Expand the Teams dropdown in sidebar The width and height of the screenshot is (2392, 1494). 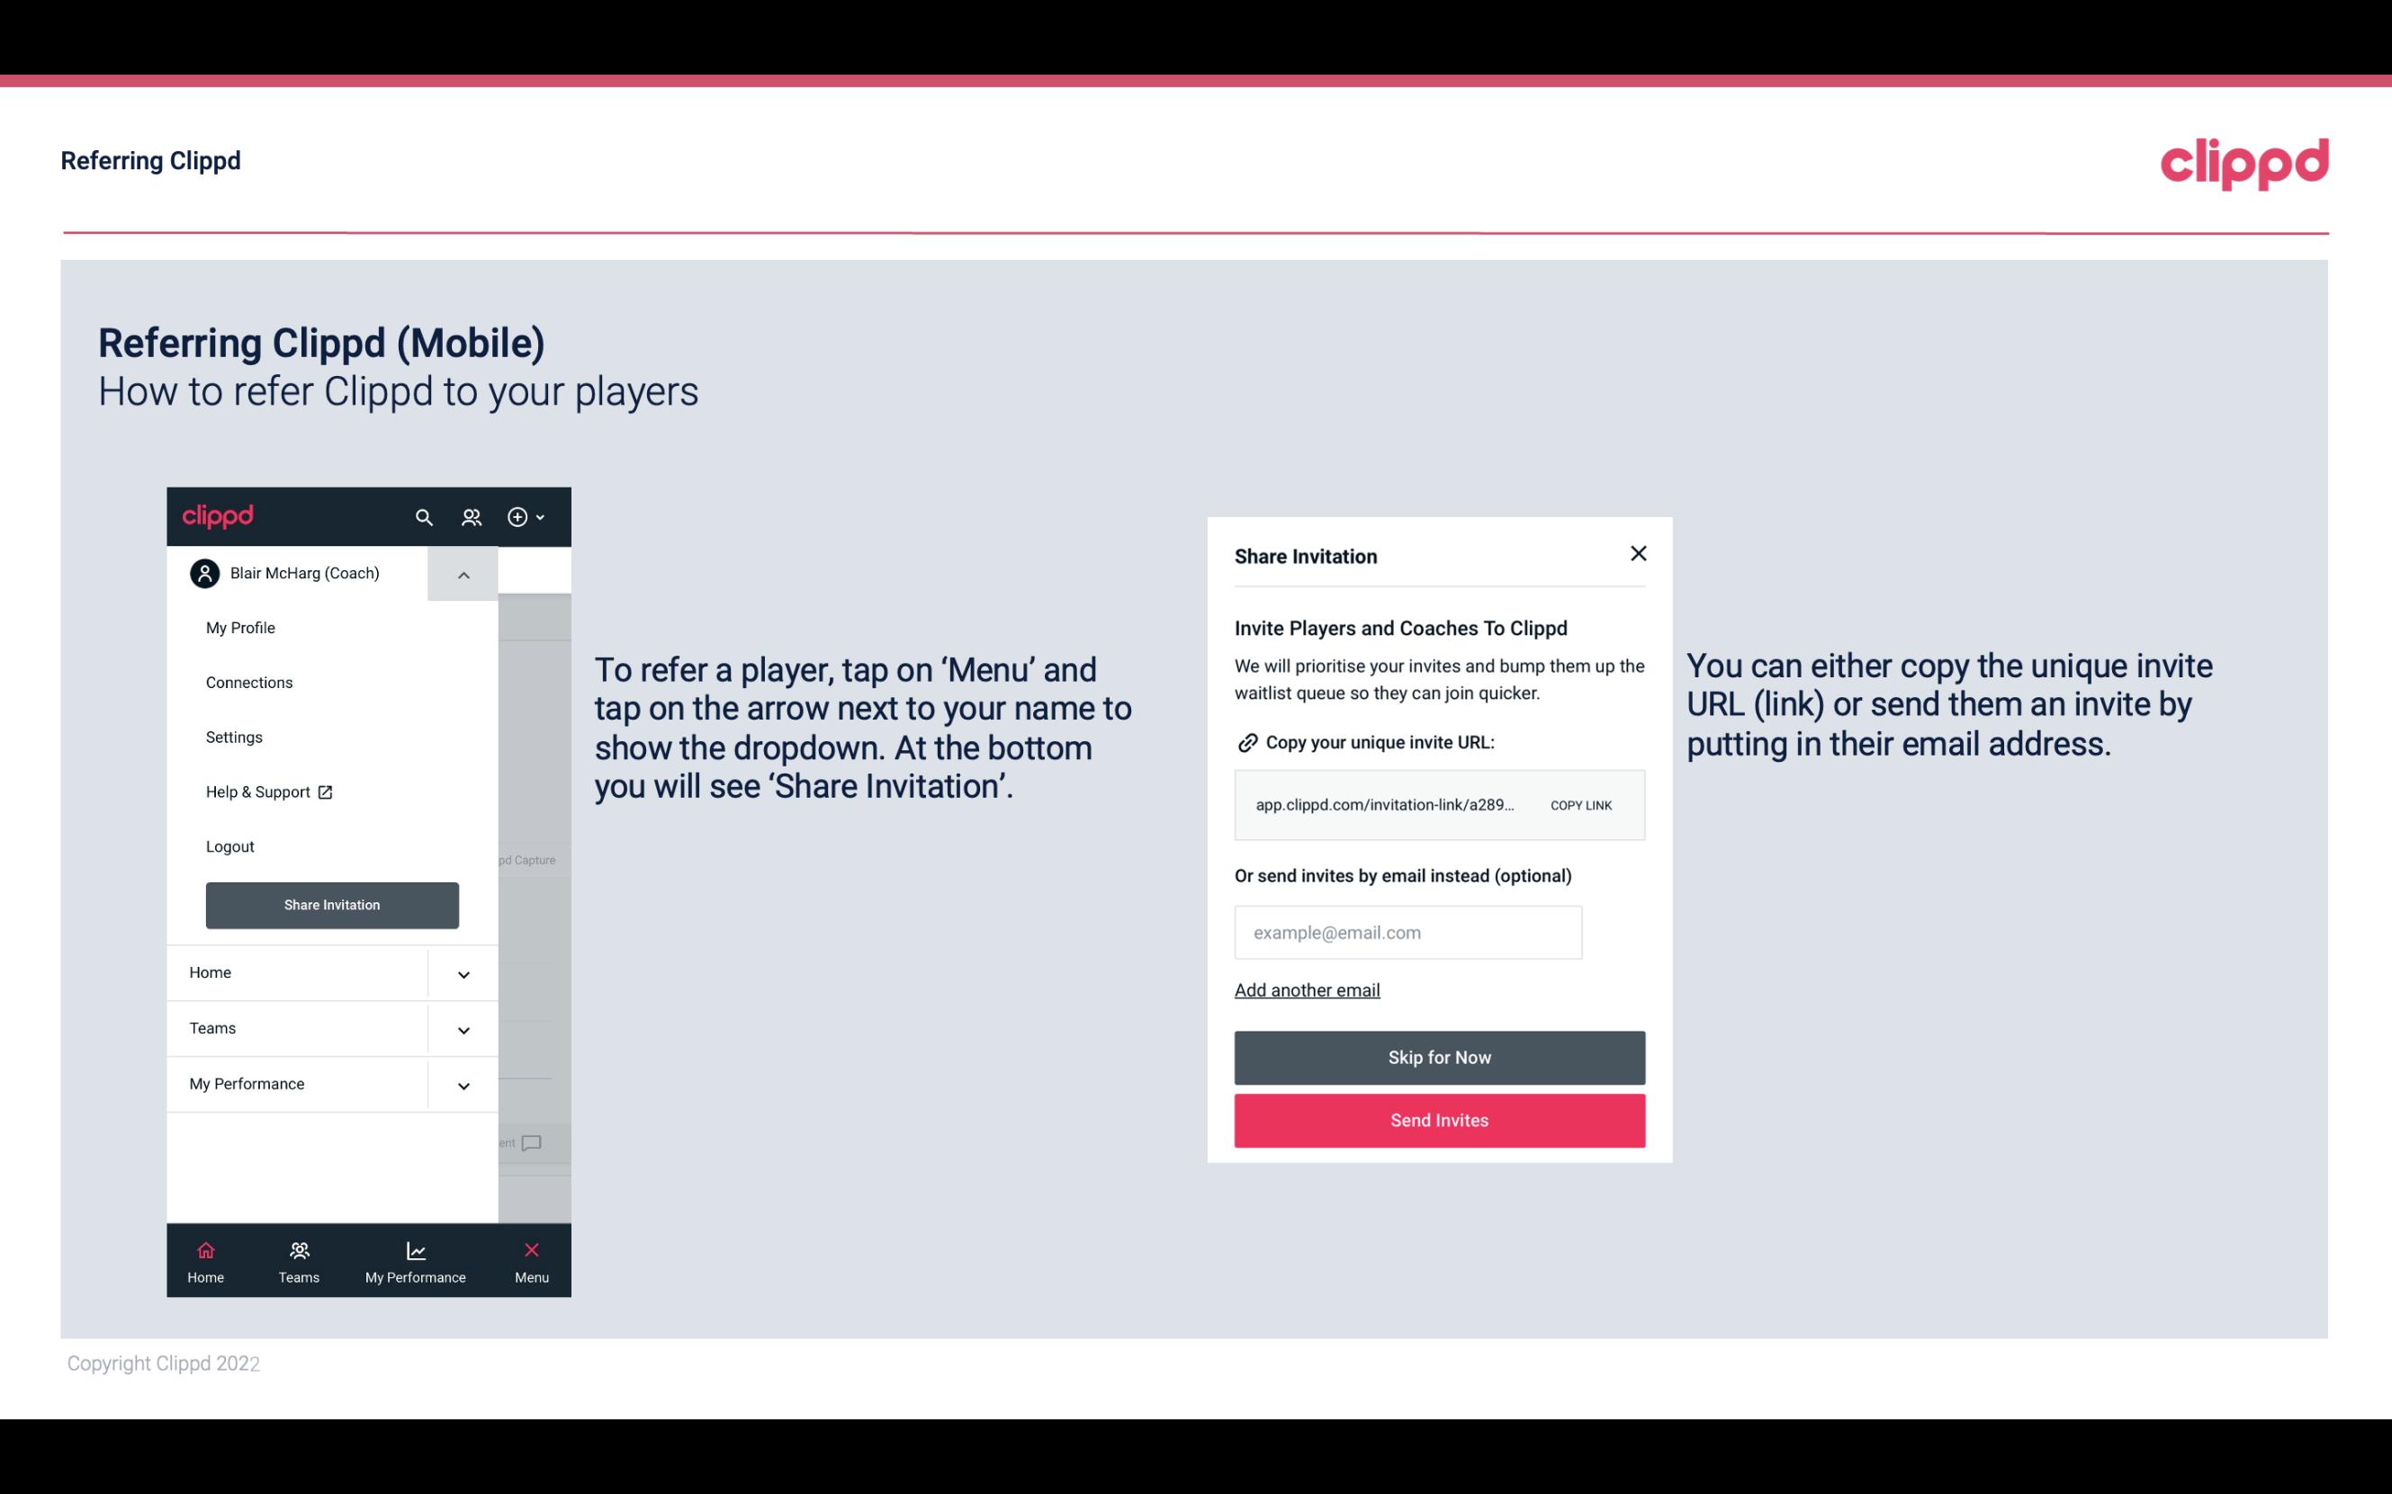[x=463, y=1029]
